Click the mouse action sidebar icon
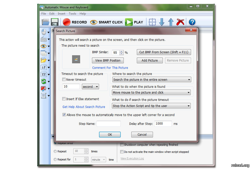The width and height of the screenshot is (252, 170). (x=44, y=32)
